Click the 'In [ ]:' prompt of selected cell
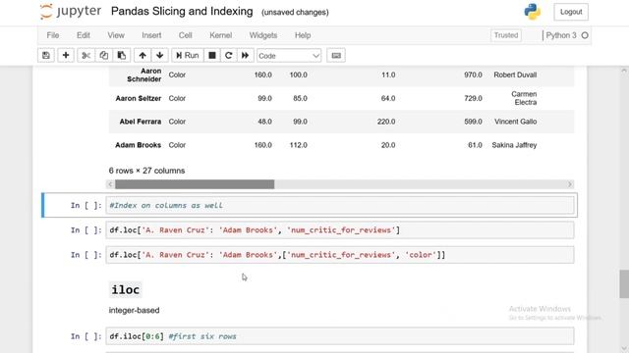Viewport: 629px width, 353px height. pyautogui.click(x=86, y=205)
